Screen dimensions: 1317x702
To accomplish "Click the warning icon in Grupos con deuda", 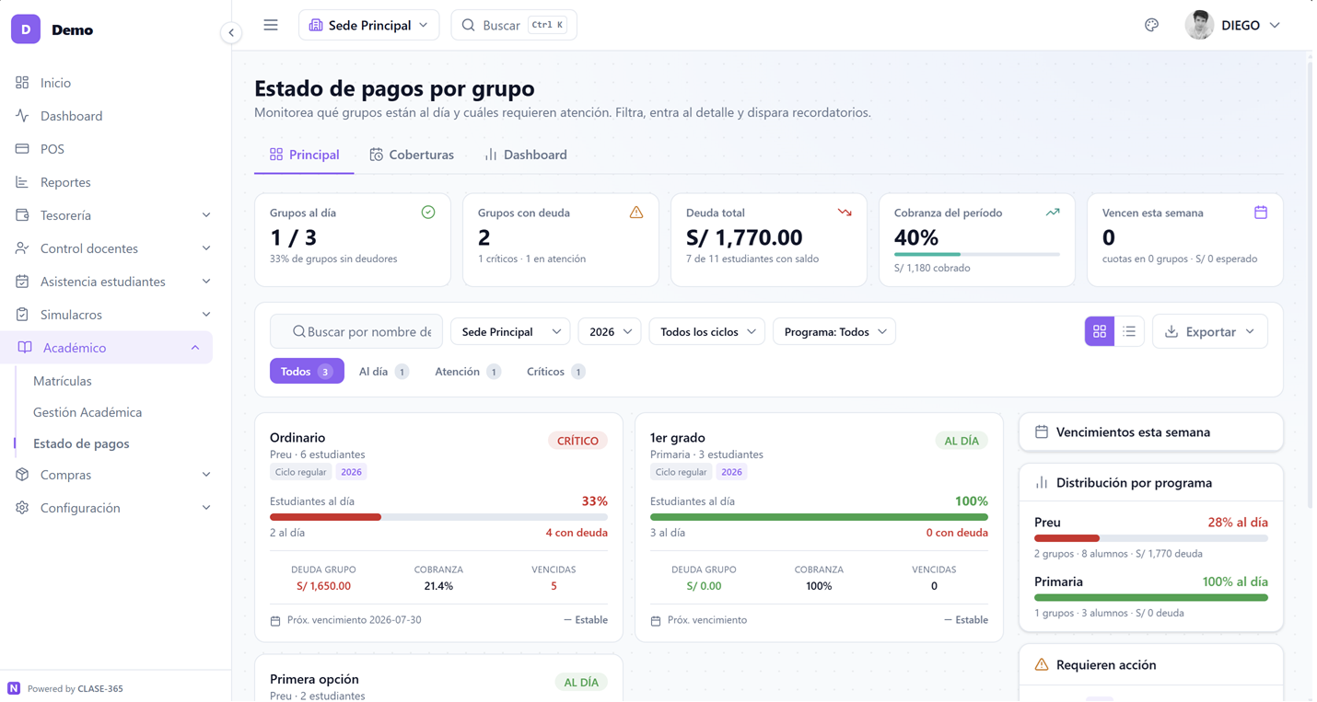I will (635, 213).
